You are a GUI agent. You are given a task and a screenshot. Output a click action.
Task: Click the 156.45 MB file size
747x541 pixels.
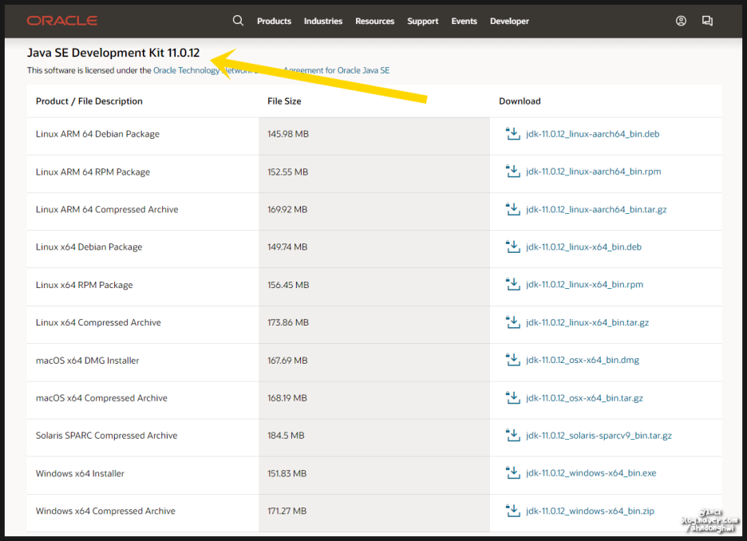point(288,285)
